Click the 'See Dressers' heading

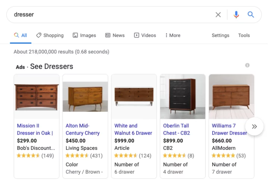52,66
